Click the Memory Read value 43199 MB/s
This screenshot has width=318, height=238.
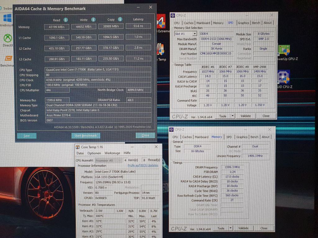click(x=57, y=27)
